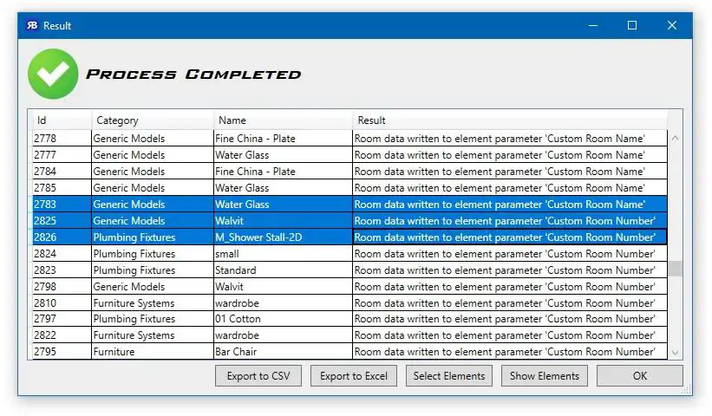Confirm with the OK button
712x416 pixels.
(640, 376)
